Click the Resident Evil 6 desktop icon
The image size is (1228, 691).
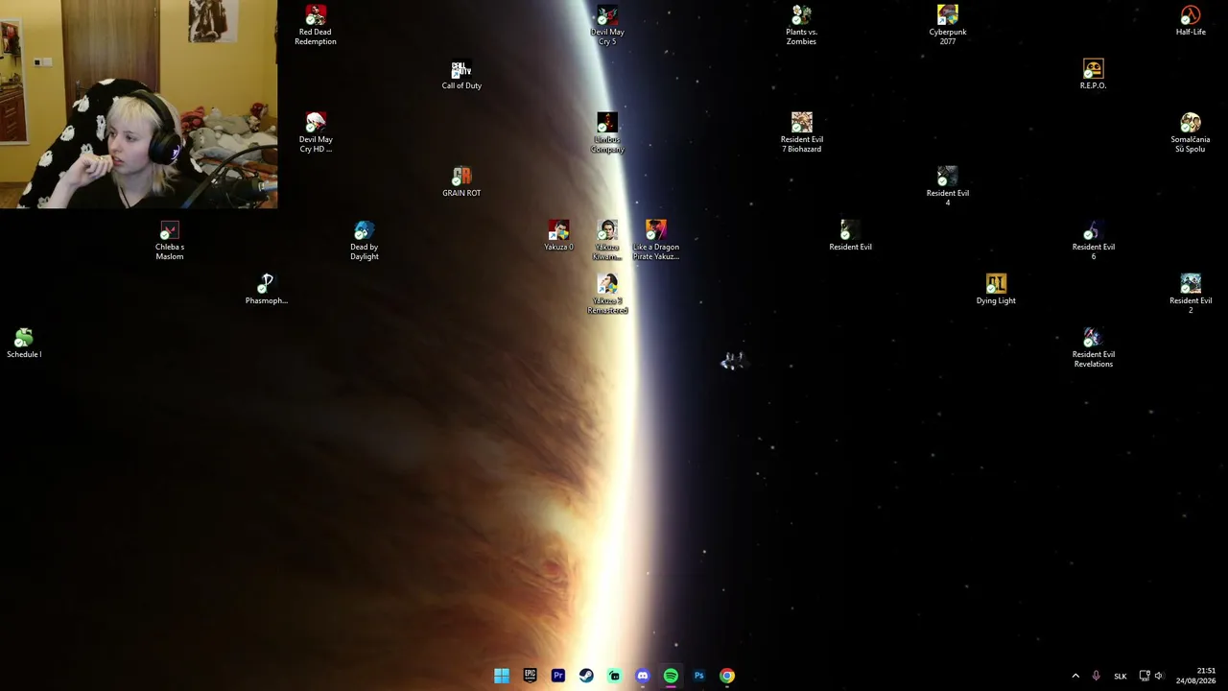[x=1093, y=241]
